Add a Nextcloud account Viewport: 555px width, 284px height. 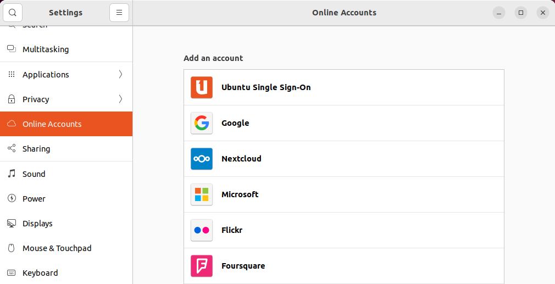[x=343, y=159]
